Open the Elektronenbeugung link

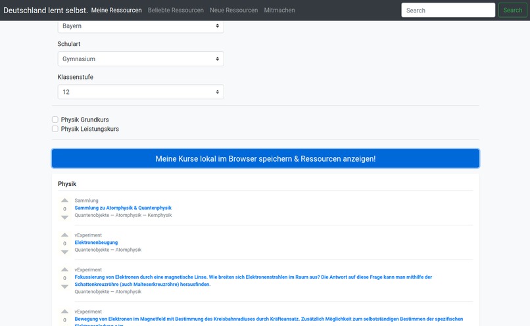(x=96, y=243)
